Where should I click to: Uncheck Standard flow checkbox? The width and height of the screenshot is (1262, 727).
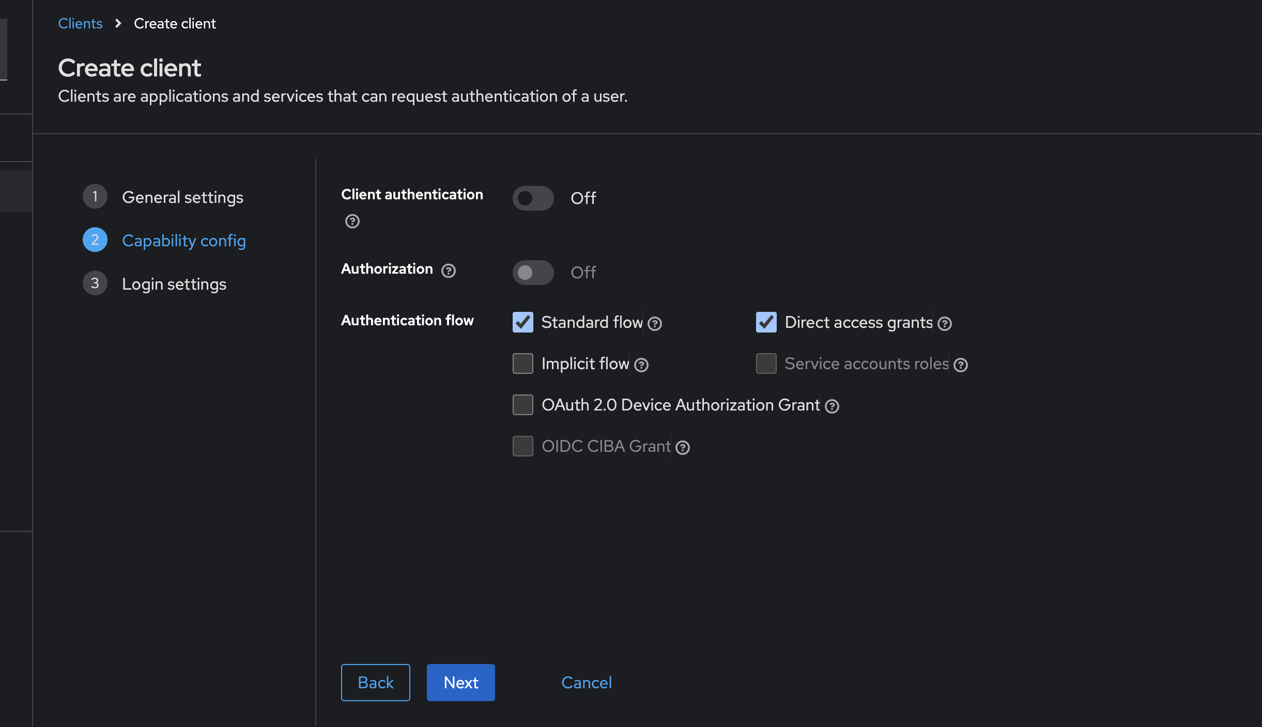click(x=523, y=322)
